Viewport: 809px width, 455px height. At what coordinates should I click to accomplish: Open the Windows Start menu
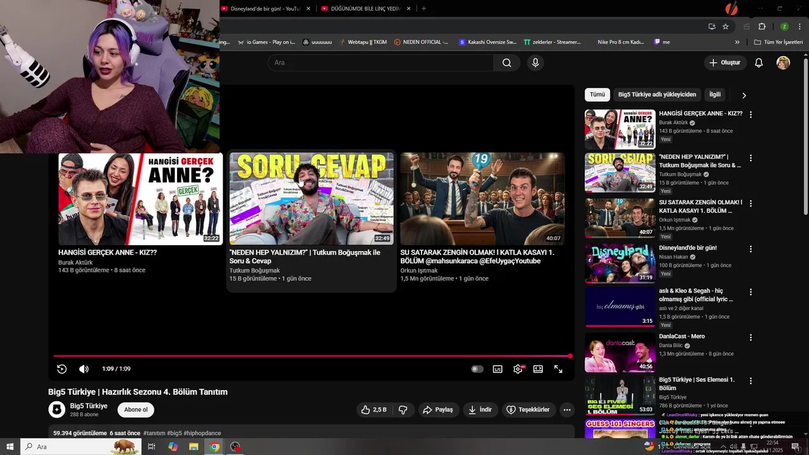coord(10,447)
